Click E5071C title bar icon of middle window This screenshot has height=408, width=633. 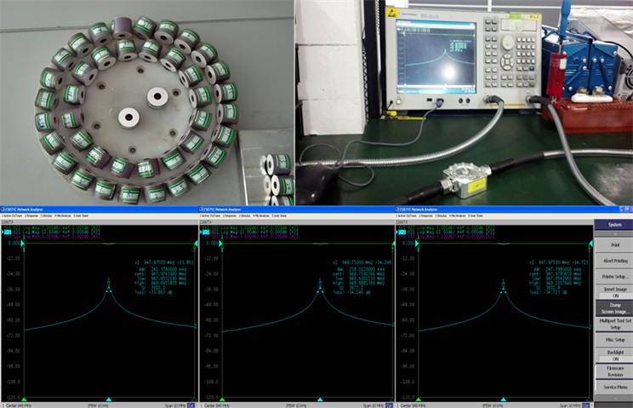(201, 209)
